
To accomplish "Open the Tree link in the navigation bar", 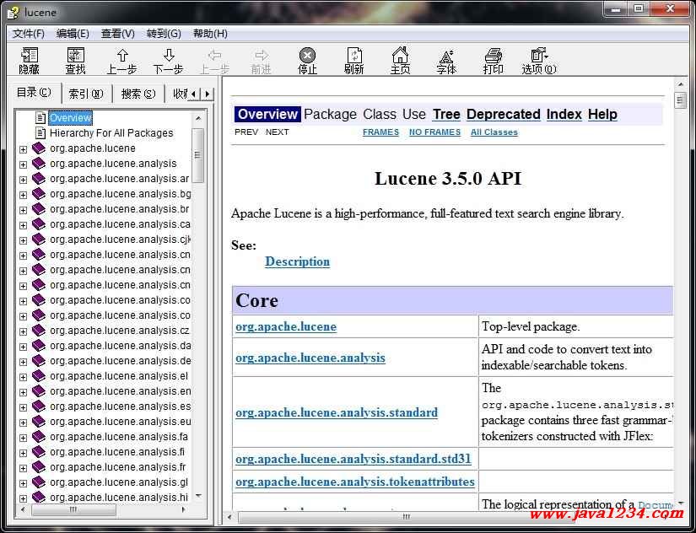I will coord(446,114).
